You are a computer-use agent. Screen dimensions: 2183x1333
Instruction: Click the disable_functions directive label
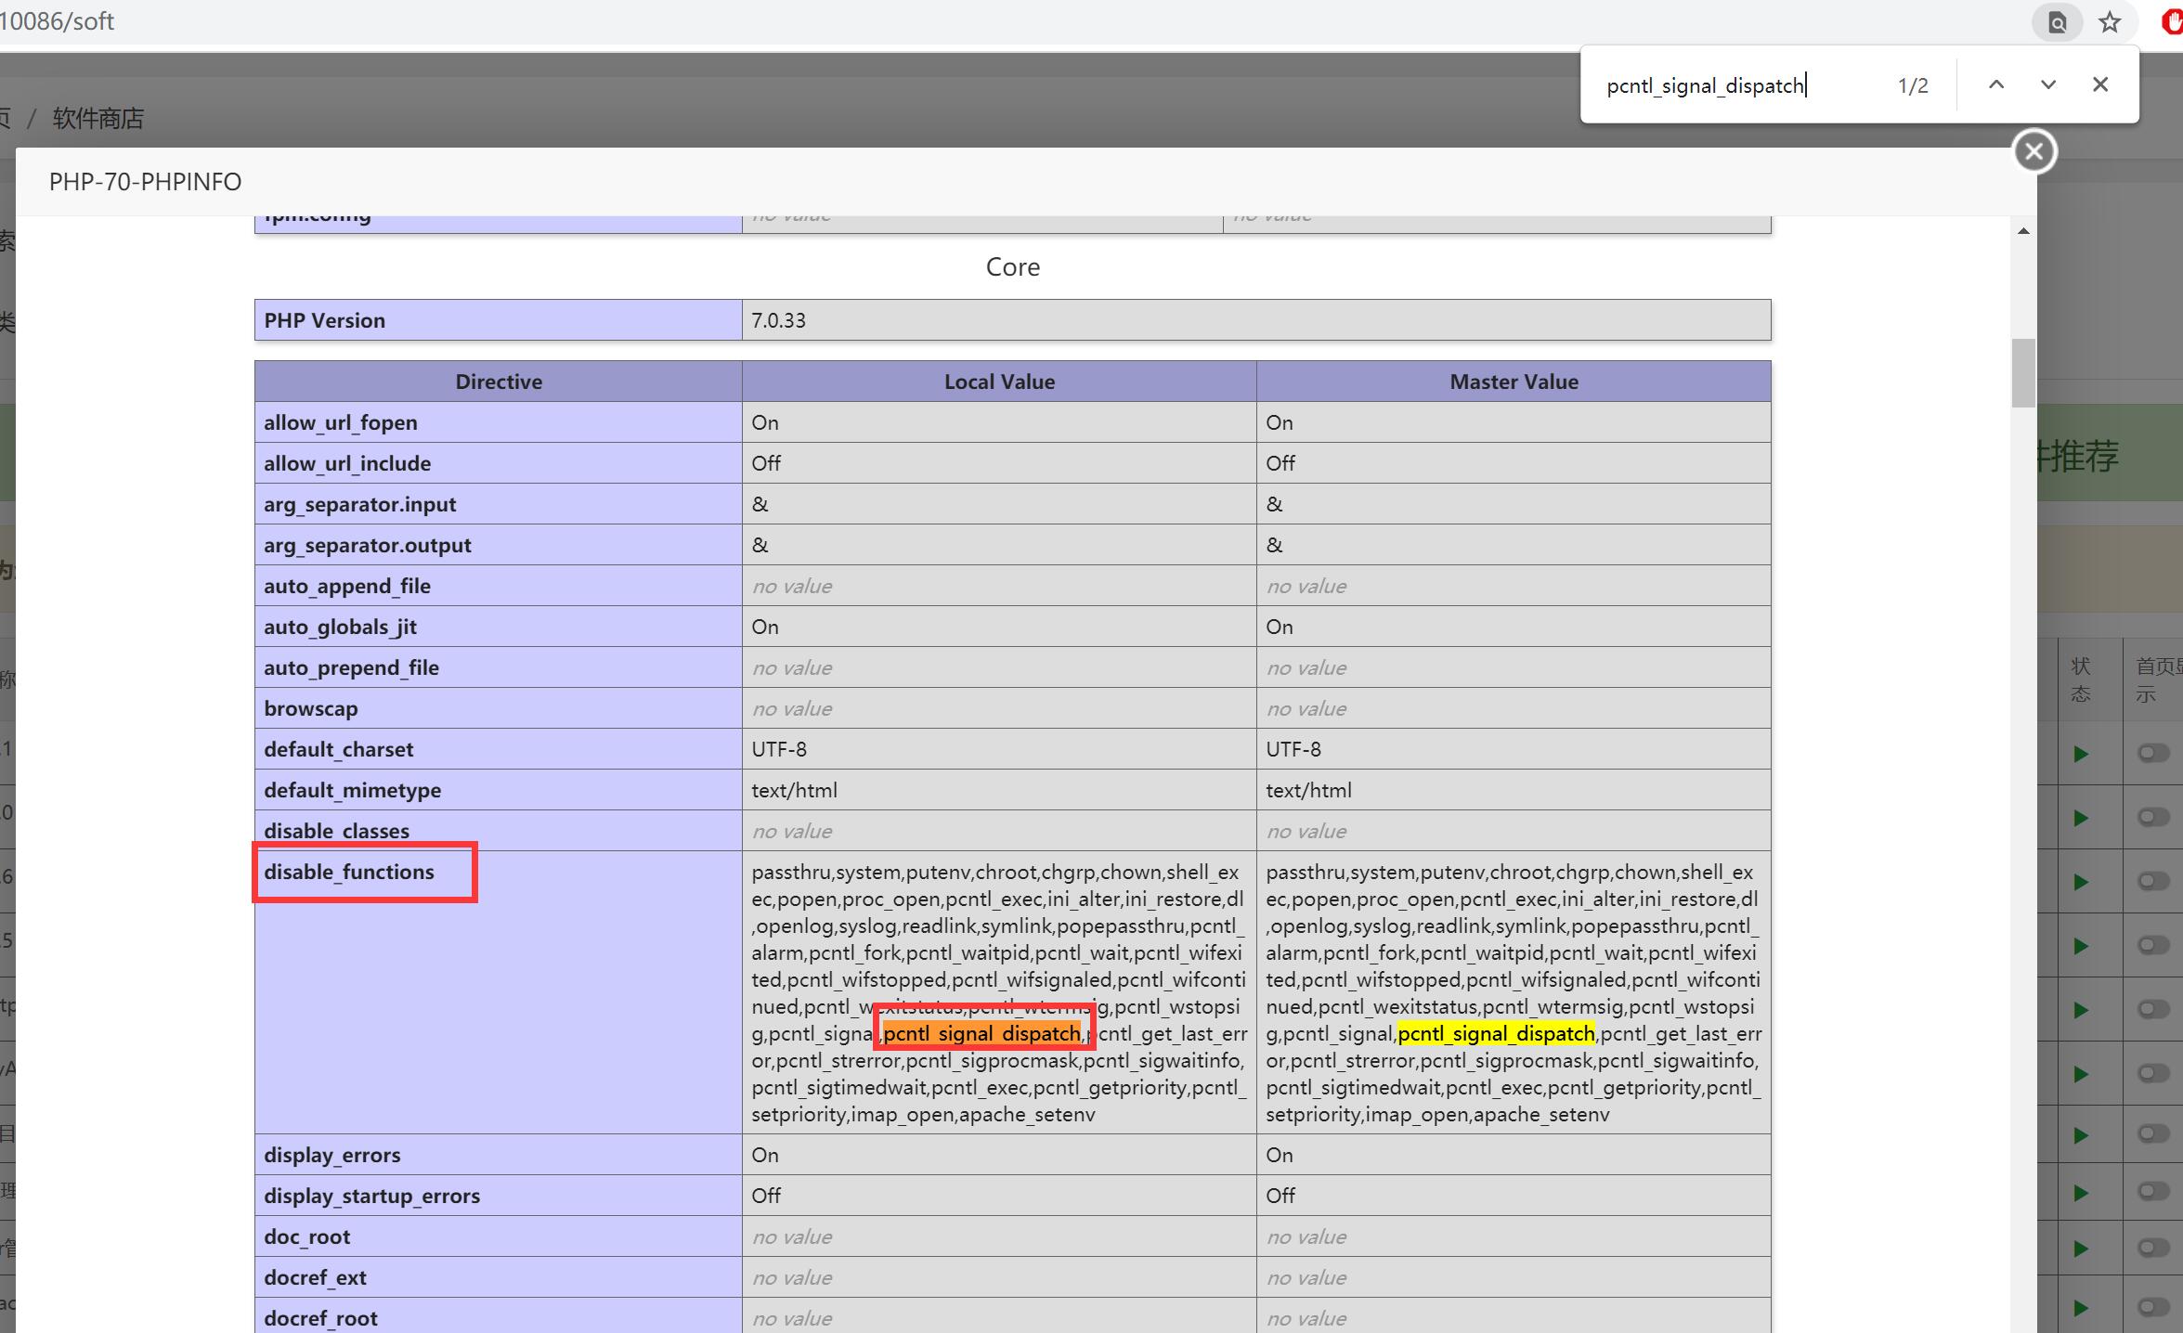[x=349, y=872]
